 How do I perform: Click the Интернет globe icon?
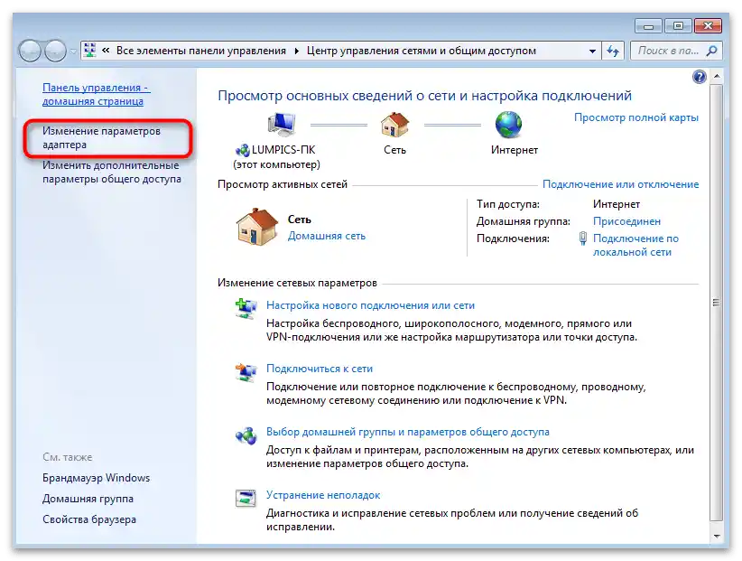click(509, 125)
